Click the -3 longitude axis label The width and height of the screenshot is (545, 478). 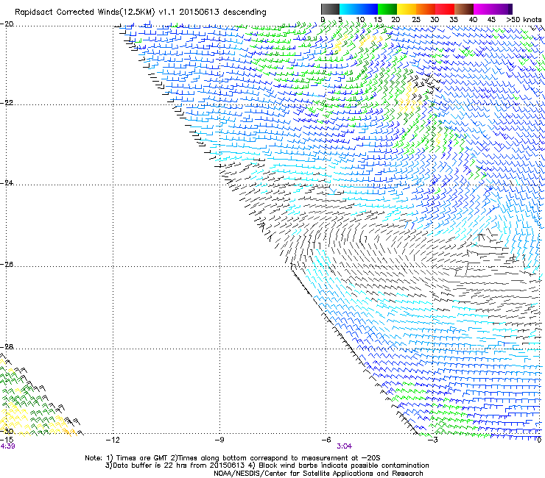[432, 440]
